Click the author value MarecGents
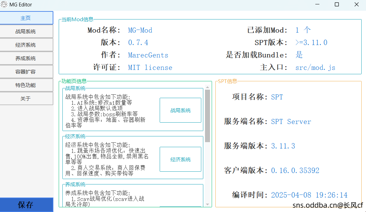The width and height of the screenshot is (366, 212). click(148, 55)
